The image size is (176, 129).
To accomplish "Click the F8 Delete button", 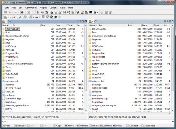I will point(94,125).
